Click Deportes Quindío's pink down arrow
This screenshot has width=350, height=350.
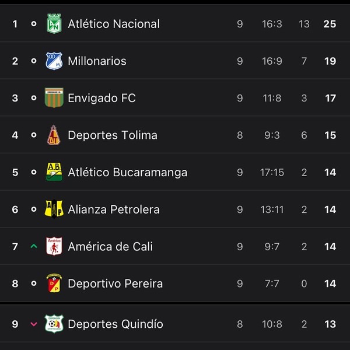pos(34,324)
